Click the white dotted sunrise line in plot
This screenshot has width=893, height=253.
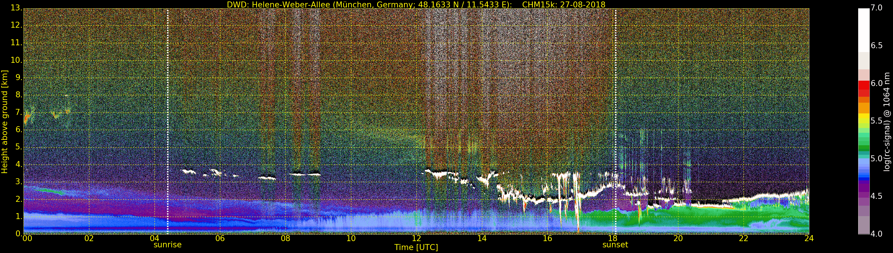(168, 121)
